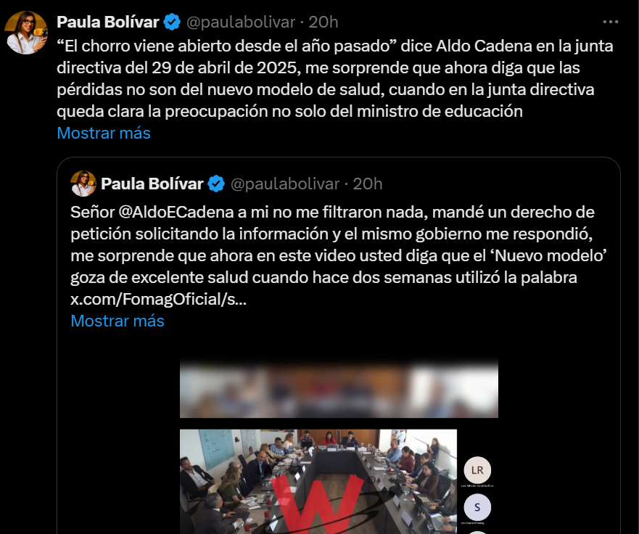This screenshot has height=534, width=639.
Task: Expand quoted tweet with Mostrar más
Action: coord(118,321)
